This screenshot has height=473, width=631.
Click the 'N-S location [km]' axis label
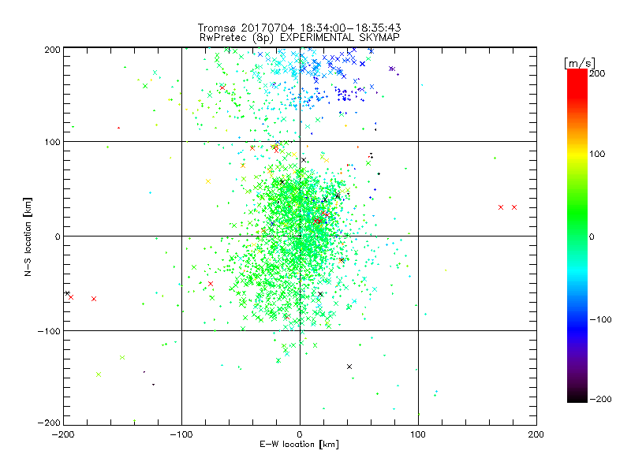pyautogui.click(x=28, y=236)
